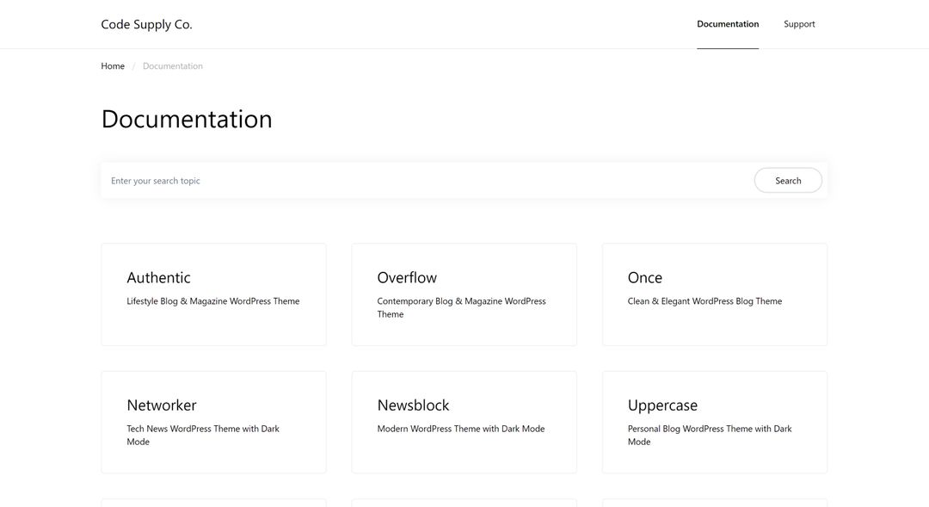
Task: Choose the Newsblock theme card title
Action: click(413, 405)
